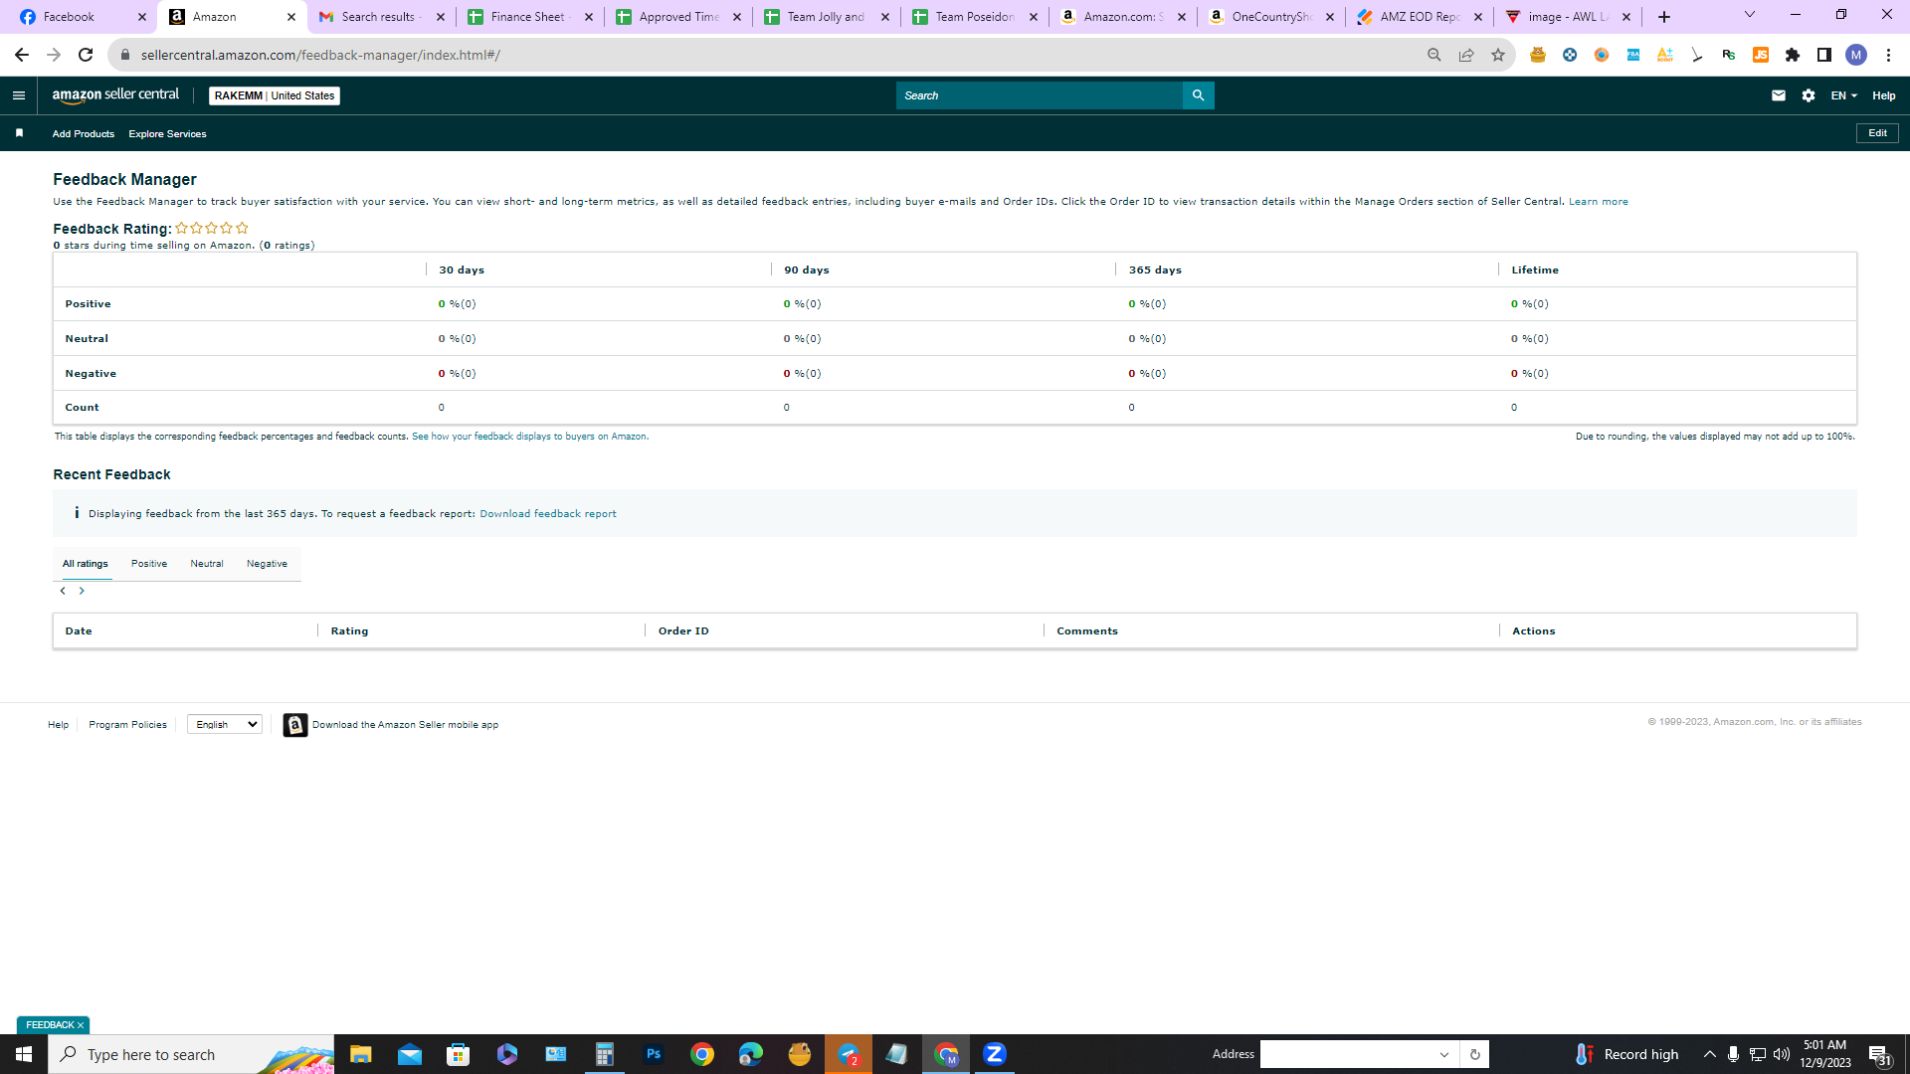Click the volume speaker tray icon
This screenshot has width=1910, height=1074.
coord(1781,1054)
